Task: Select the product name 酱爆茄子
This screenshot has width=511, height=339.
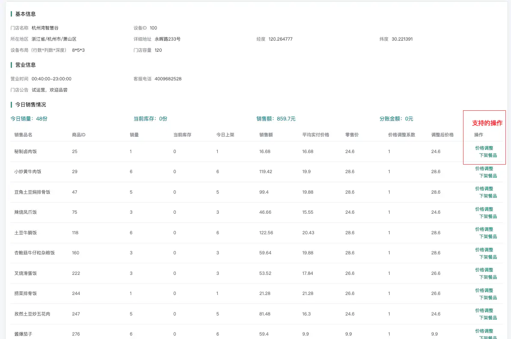Action: [x=23, y=334]
